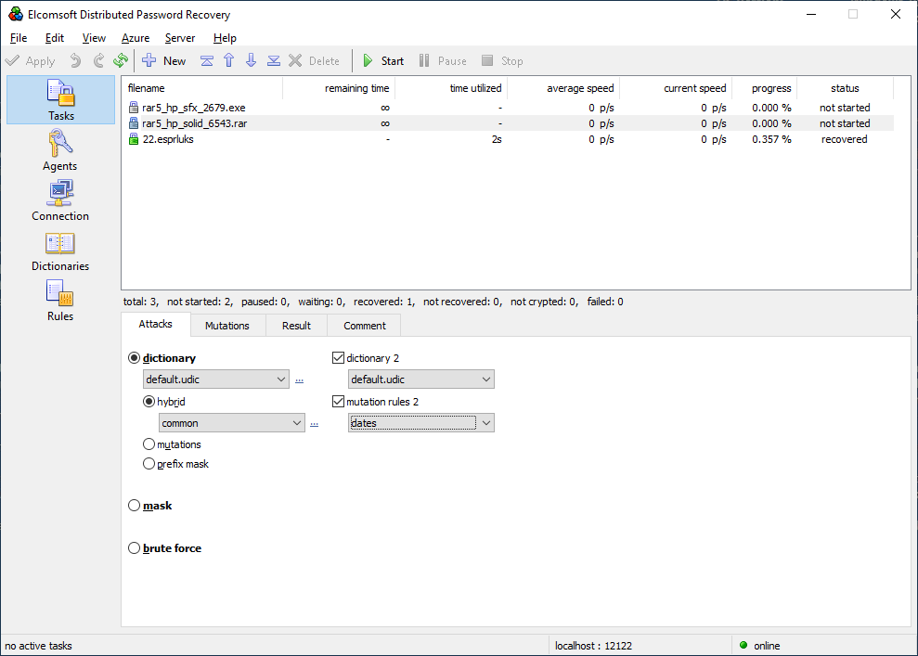
Task: Move selected task up one position
Action: pos(229,60)
